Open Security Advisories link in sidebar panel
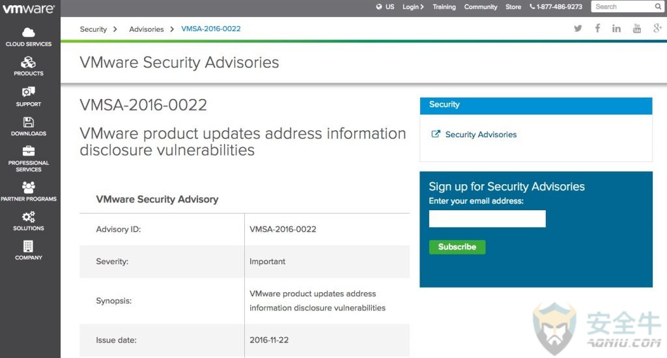This screenshot has height=358, width=667. coord(481,134)
